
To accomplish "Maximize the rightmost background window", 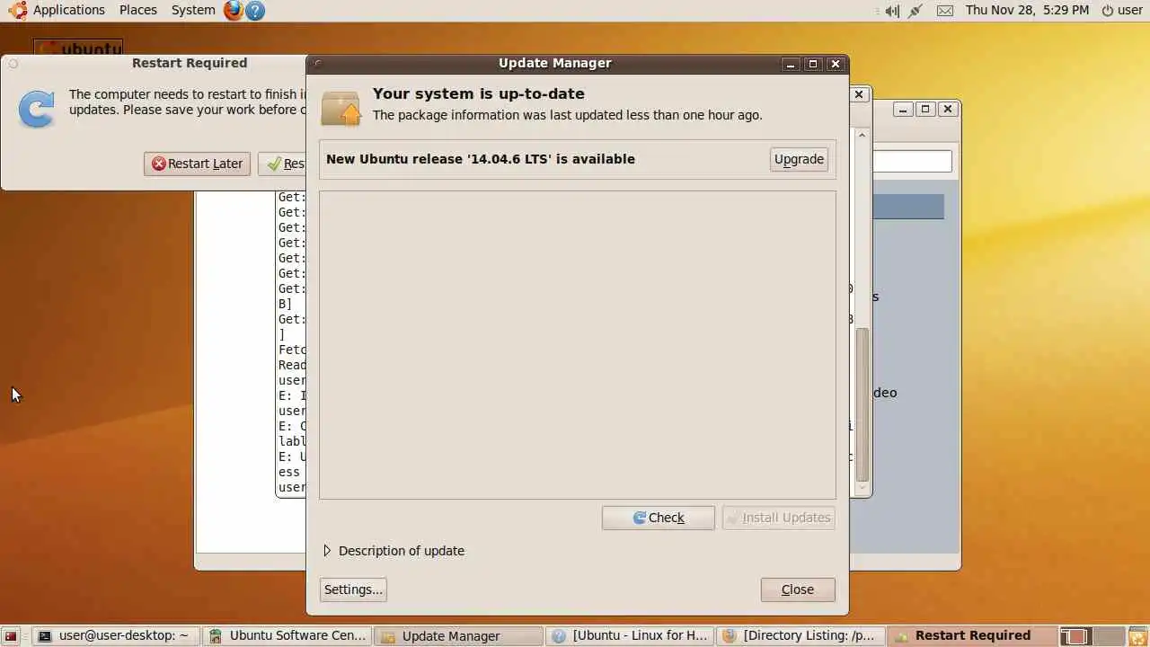I will [925, 109].
